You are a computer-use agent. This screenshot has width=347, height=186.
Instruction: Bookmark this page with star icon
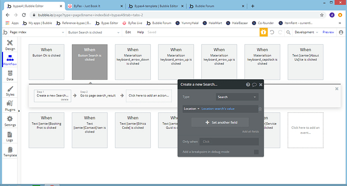322,15
